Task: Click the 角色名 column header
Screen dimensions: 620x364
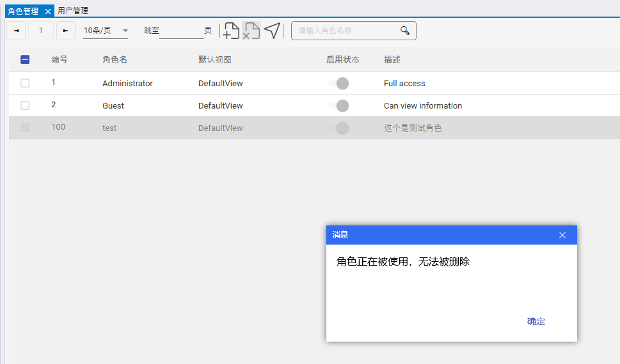Action: [115, 59]
